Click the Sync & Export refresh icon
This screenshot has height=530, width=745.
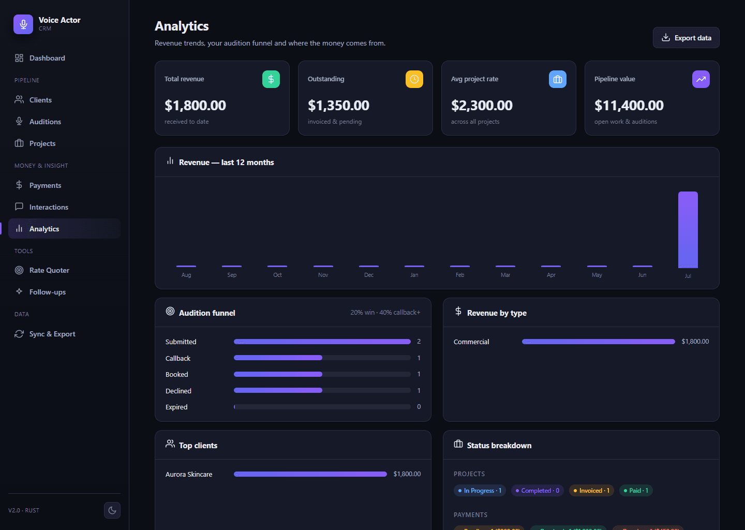[19, 334]
